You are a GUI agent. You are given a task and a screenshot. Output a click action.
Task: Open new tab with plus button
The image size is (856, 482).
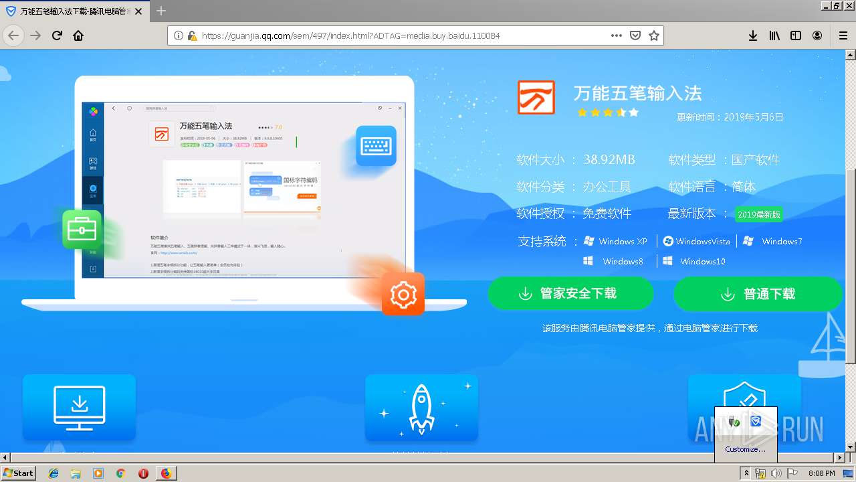pyautogui.click(x=161, y=11)
